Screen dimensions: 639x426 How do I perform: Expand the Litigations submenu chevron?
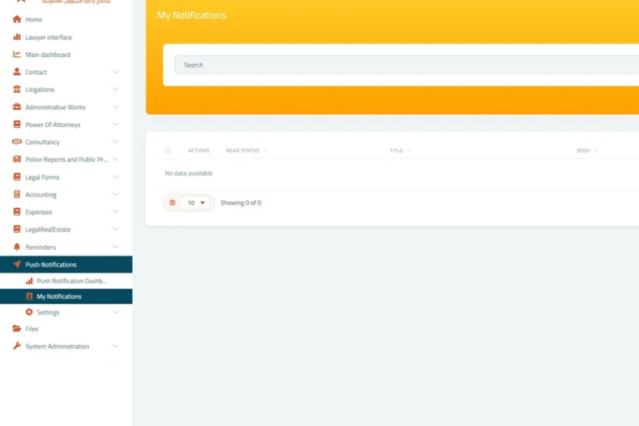115,89
